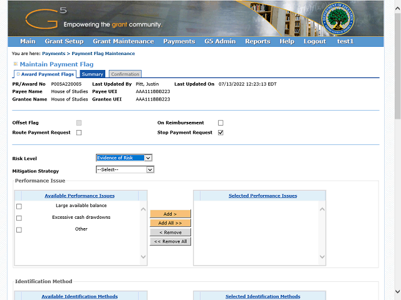Click the page vertical scrollbar thumb
The image size is (401, 300).
(x=397, y=66)
